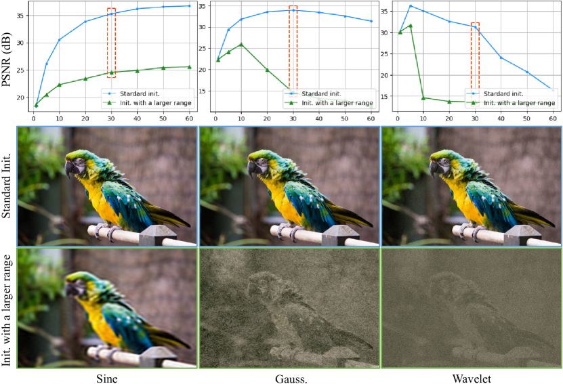Click the Sine standard init parrot image
563x384 pixels.
pos(107,186)
